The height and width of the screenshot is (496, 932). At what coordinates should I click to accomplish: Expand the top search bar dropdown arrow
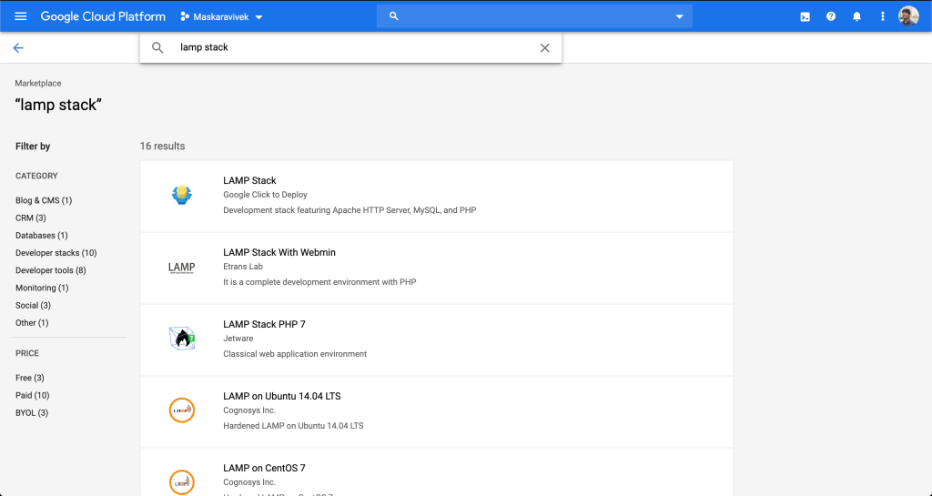(679, 16)
